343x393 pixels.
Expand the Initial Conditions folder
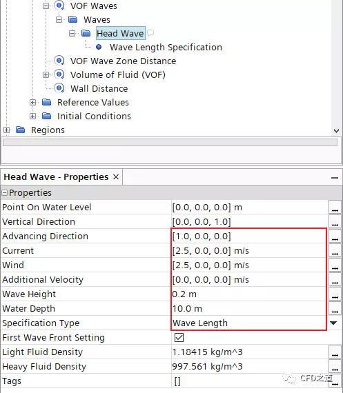tap(32, 116)
